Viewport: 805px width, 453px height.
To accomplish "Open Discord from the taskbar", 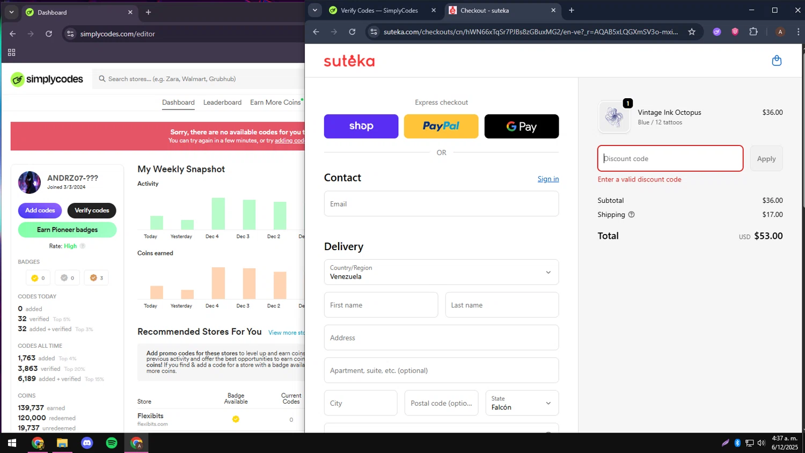I will pyautogui.click(x=87, y=443).
